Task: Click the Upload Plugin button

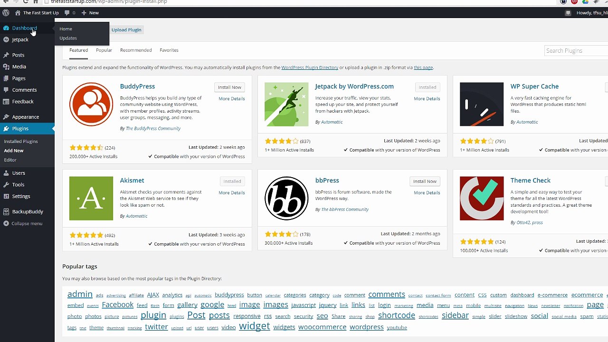Action: pos(126,30)
